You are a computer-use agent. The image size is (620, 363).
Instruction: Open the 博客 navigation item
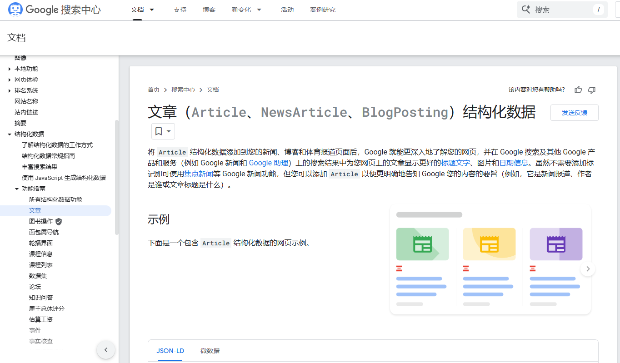click(x=209, y=10)
